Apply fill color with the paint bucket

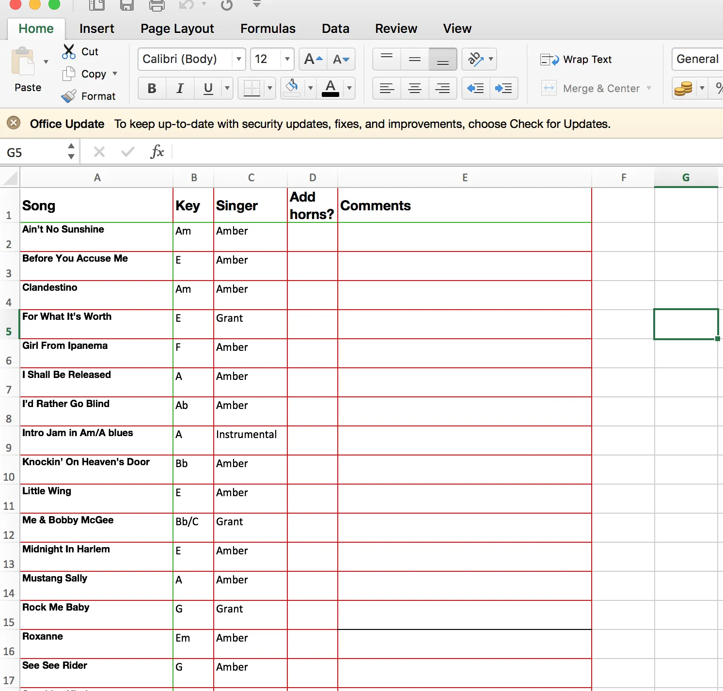[292, 88]
